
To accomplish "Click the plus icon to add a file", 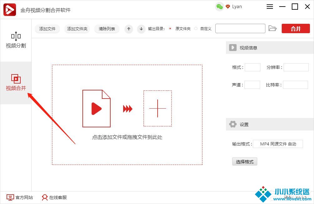I will click(157, 108).
